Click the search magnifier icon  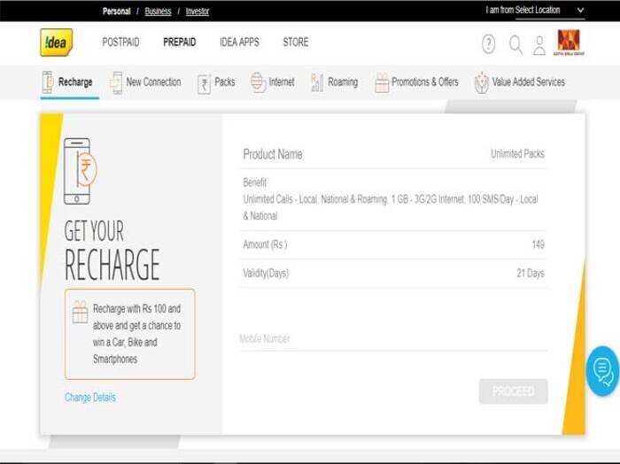[x=515, y=44]
